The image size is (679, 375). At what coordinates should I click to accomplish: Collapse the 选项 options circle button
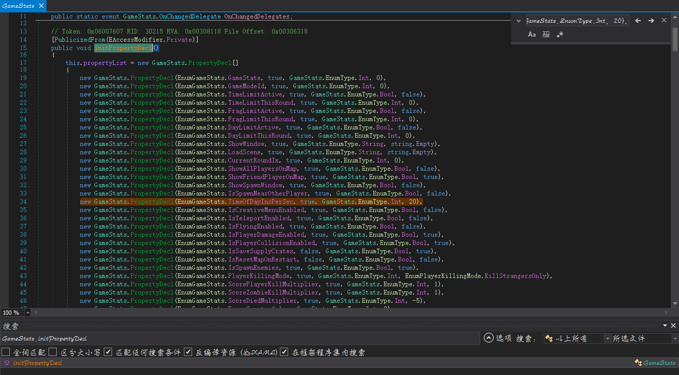488,338
